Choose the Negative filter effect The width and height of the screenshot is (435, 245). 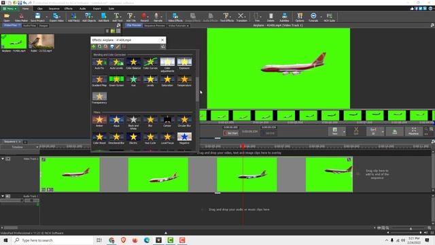[184, 138]
